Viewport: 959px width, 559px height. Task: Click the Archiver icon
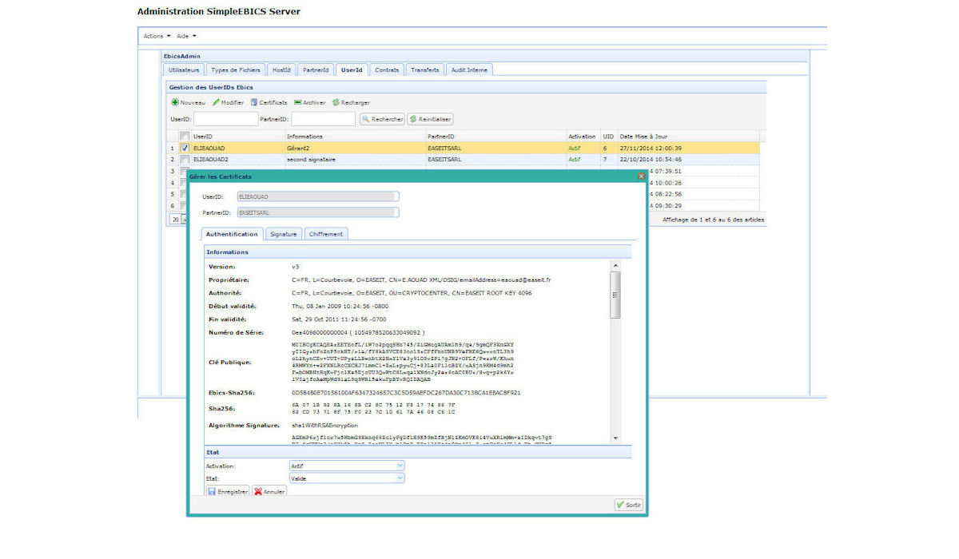[x=298, y=103]
